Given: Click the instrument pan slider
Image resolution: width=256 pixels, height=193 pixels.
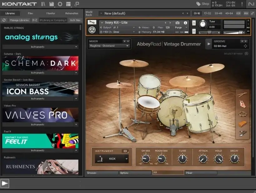Looking at the screenshot, I should click(209, 33).
